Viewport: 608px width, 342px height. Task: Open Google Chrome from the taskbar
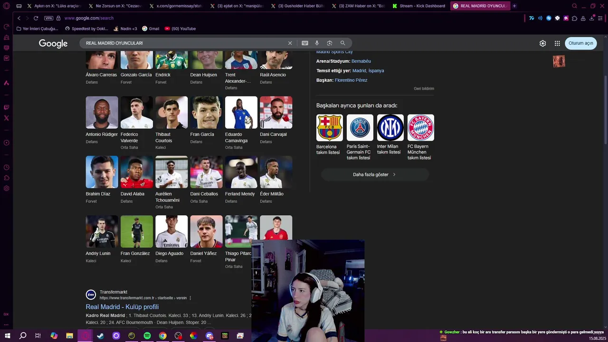coord(162,336)
